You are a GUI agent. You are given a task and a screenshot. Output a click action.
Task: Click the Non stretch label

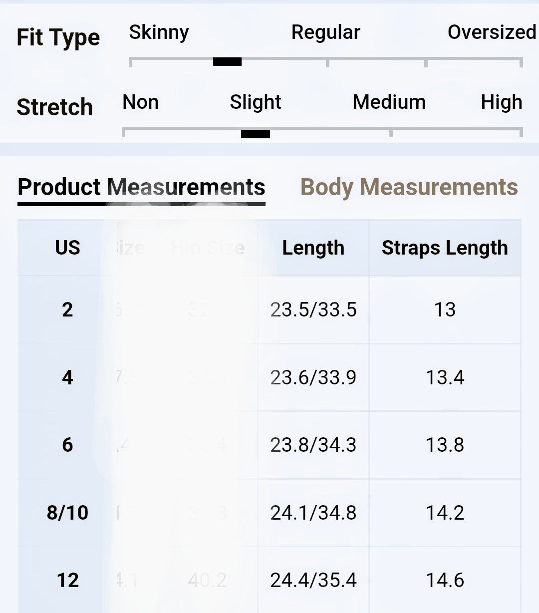click(140, 102)
